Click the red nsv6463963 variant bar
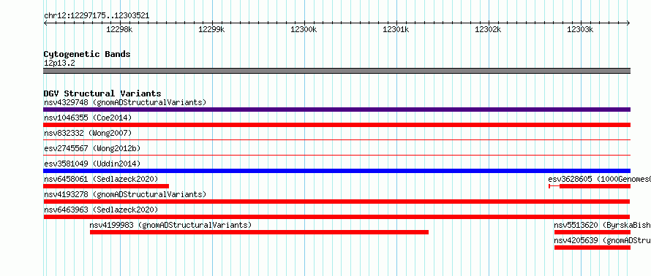 pyautogui.click(x=336, y=217)
